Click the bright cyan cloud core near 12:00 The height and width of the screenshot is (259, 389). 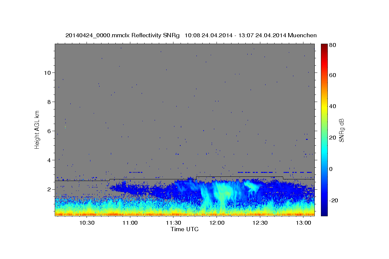click(x=222, y=193)
